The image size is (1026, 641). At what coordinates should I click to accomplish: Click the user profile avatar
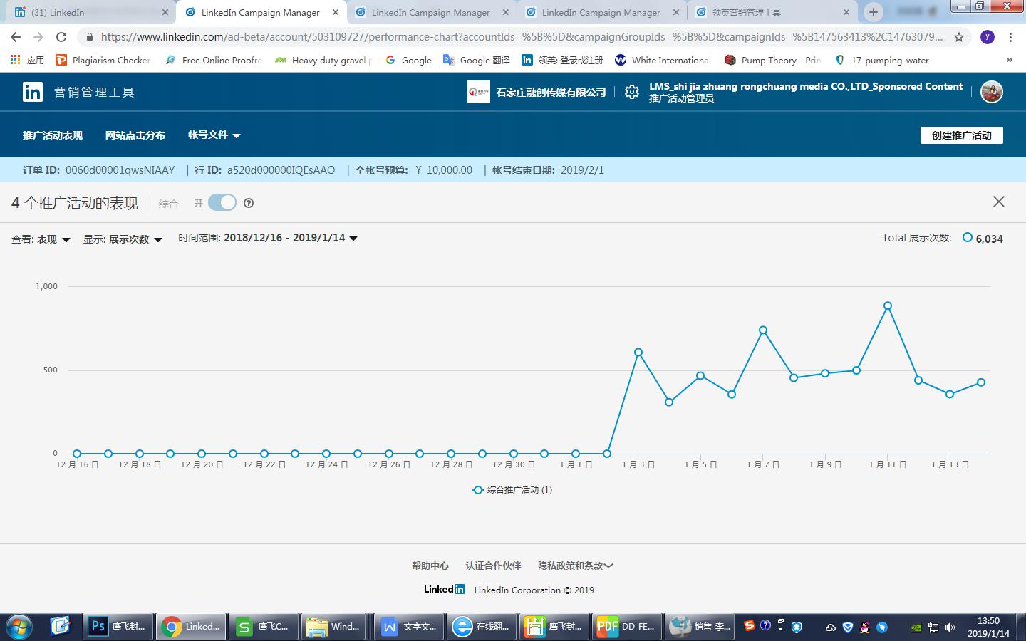991,92
